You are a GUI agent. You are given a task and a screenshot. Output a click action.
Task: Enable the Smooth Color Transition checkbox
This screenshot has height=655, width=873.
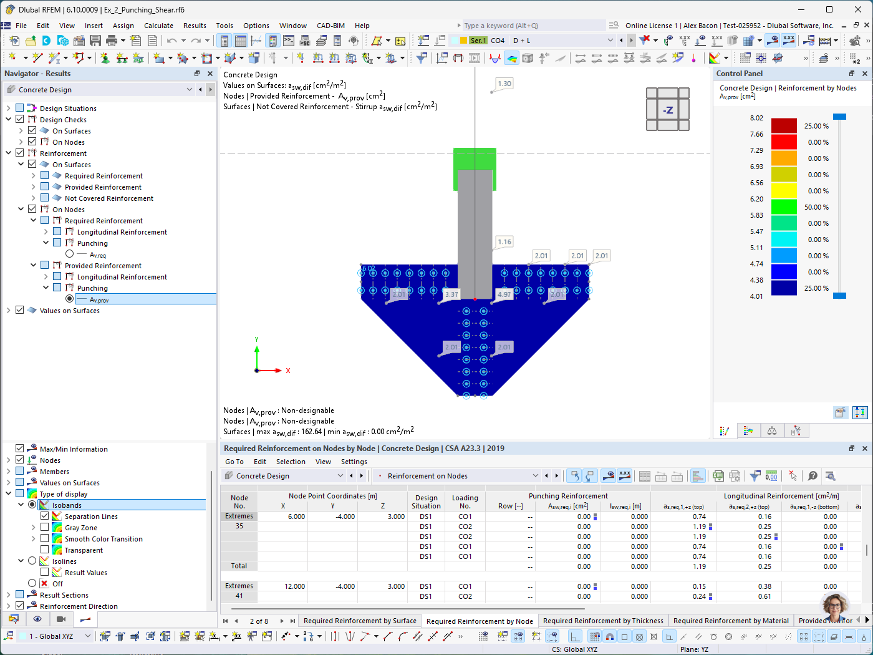[44, 538]
